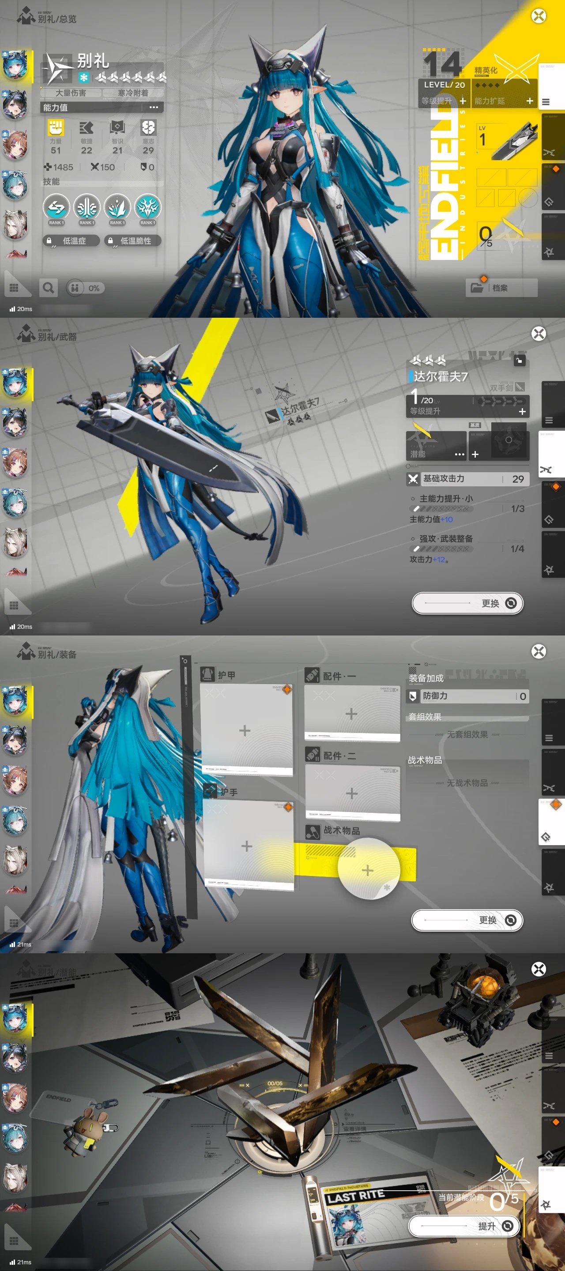Image resolution: width=565 pixels, height=1271 pixels.
Task: Click the magnifier icon in the 总览 screen
Action: click(49, 288)
